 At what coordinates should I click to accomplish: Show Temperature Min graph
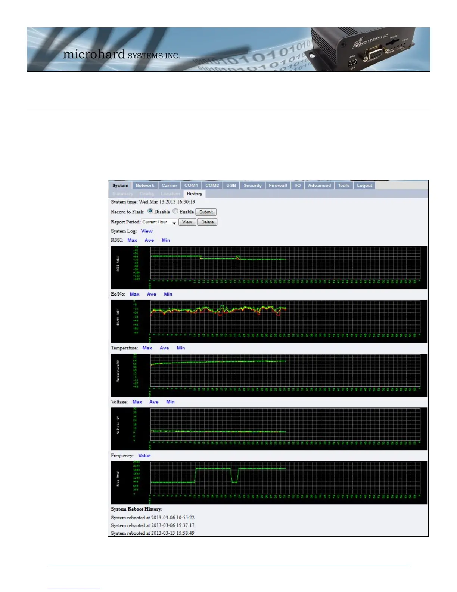coord(181,348)
